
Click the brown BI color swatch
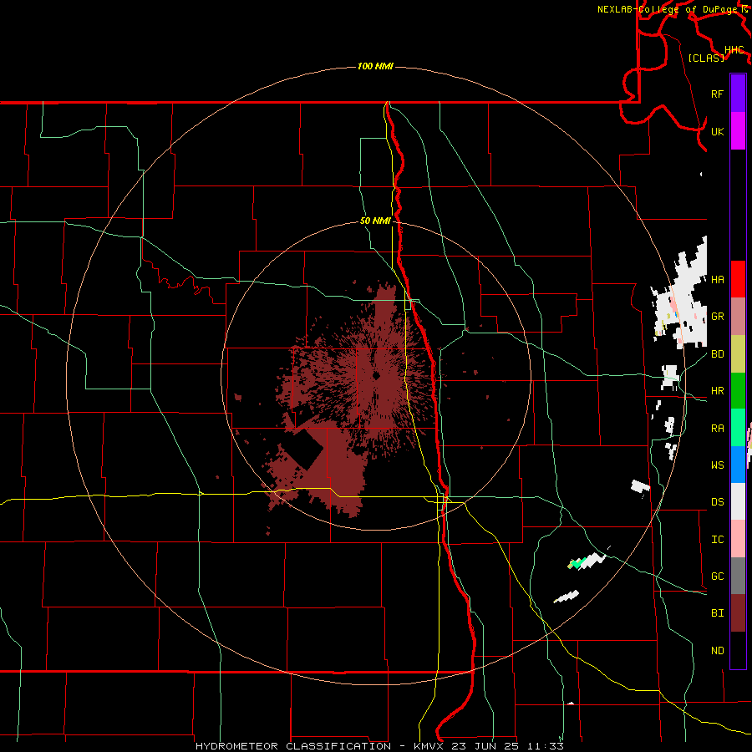(x=738, y=613)
